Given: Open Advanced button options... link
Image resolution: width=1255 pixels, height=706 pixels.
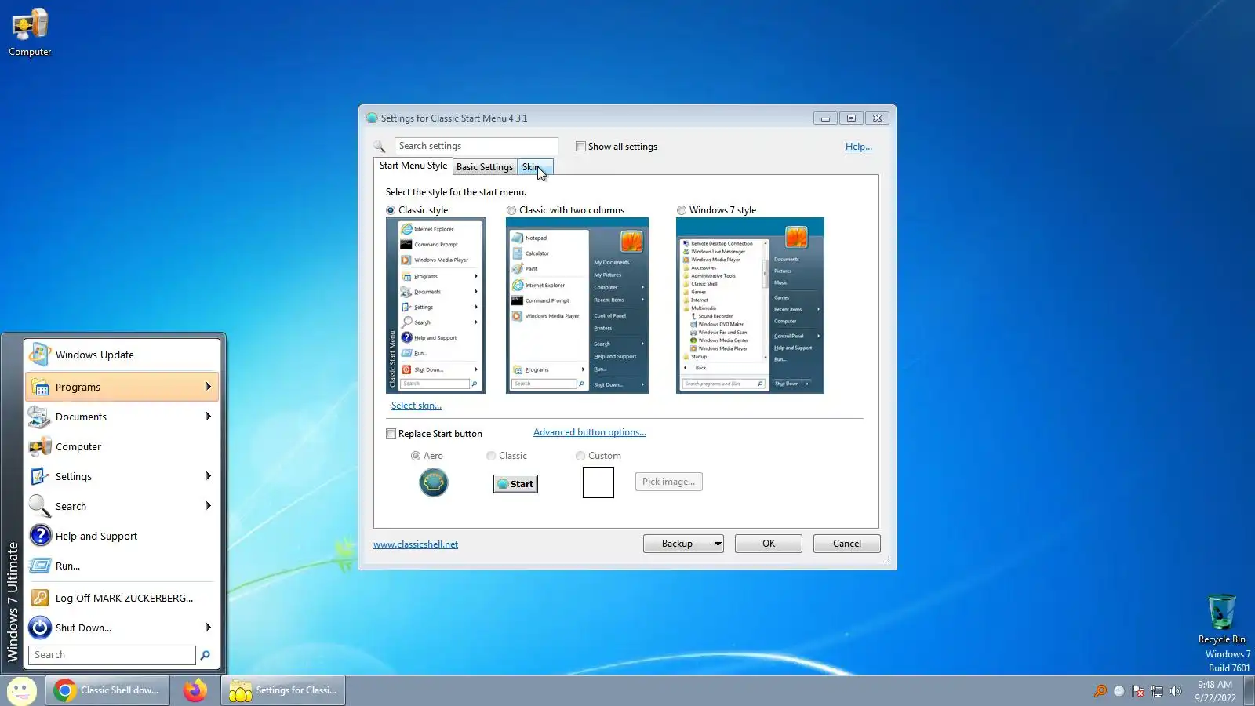Looking at the screenshot, I should [x=590, y=432].
